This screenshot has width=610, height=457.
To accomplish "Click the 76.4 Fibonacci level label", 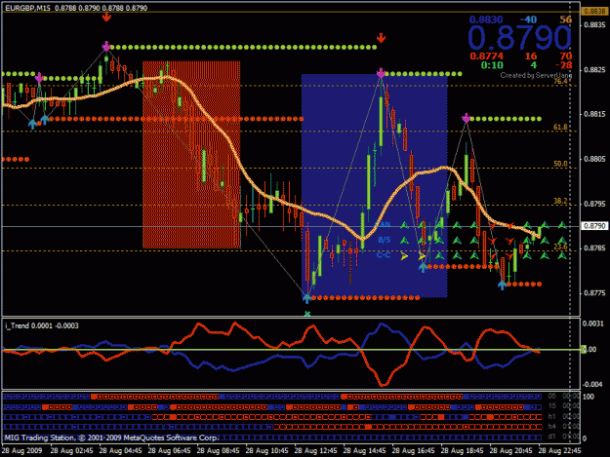I will (560, 82).
